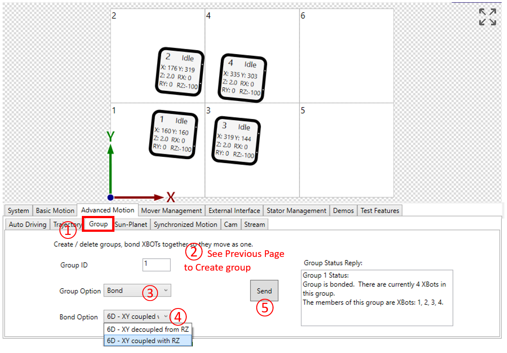507x353 pixels.
Task: Open the Stator Management tab
Action: pyautogui.click(x=296, y=211)
